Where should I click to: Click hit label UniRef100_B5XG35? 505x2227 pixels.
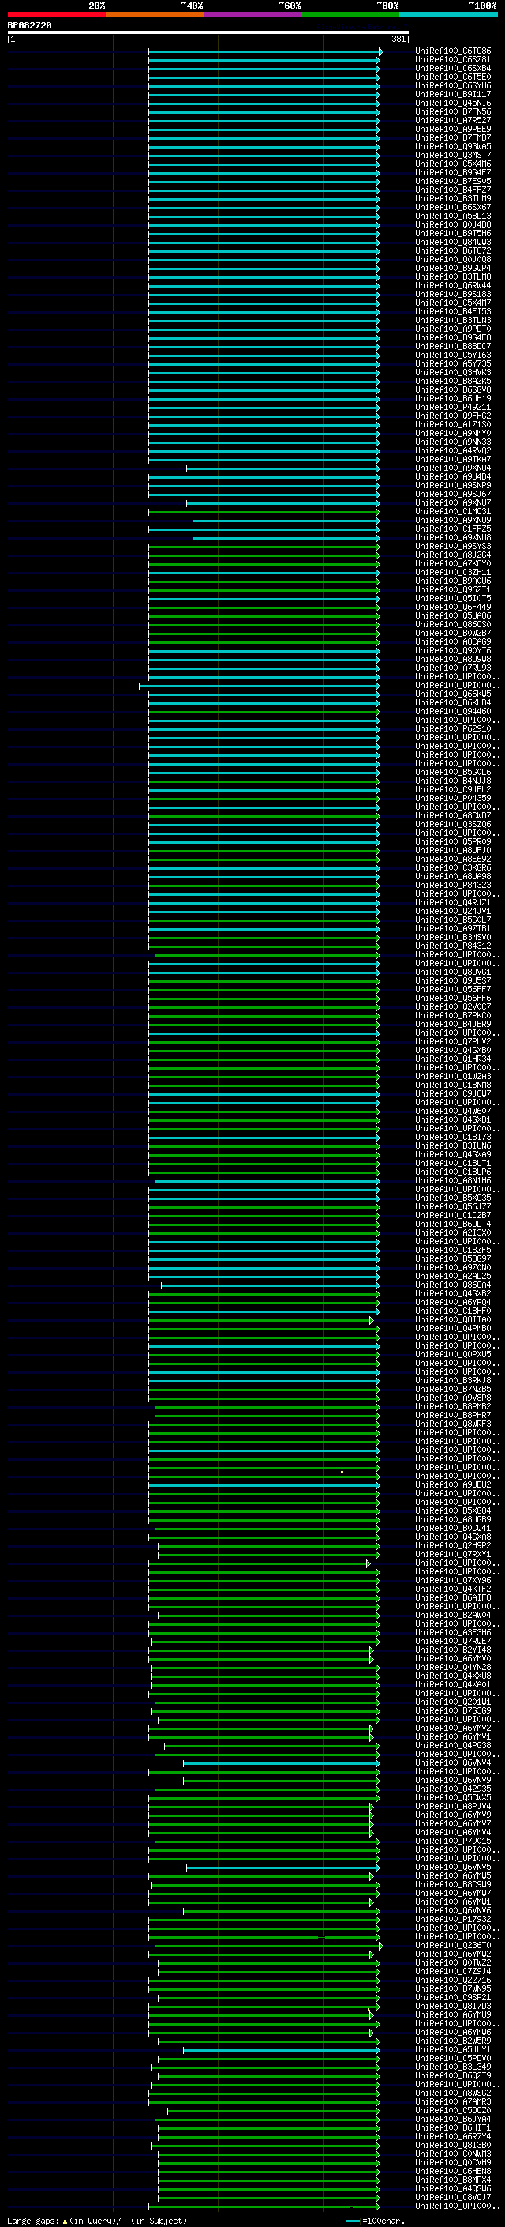(x=453, y=1198)
